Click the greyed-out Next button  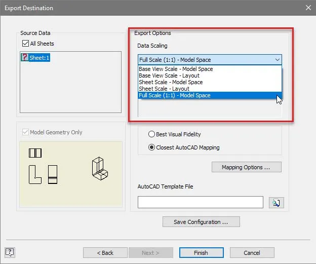pyautogui.click(x=151, y=253)
